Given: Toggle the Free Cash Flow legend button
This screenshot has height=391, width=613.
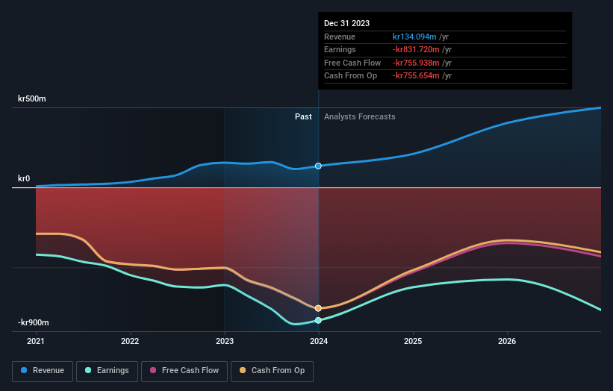Looking at the screenshot, I should pos(184,371).
